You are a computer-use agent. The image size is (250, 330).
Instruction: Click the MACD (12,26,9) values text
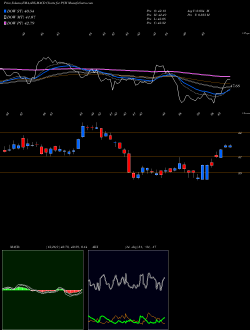[66, 247]
